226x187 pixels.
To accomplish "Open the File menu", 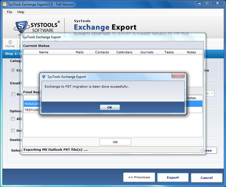I will click(x=10, y=12).
